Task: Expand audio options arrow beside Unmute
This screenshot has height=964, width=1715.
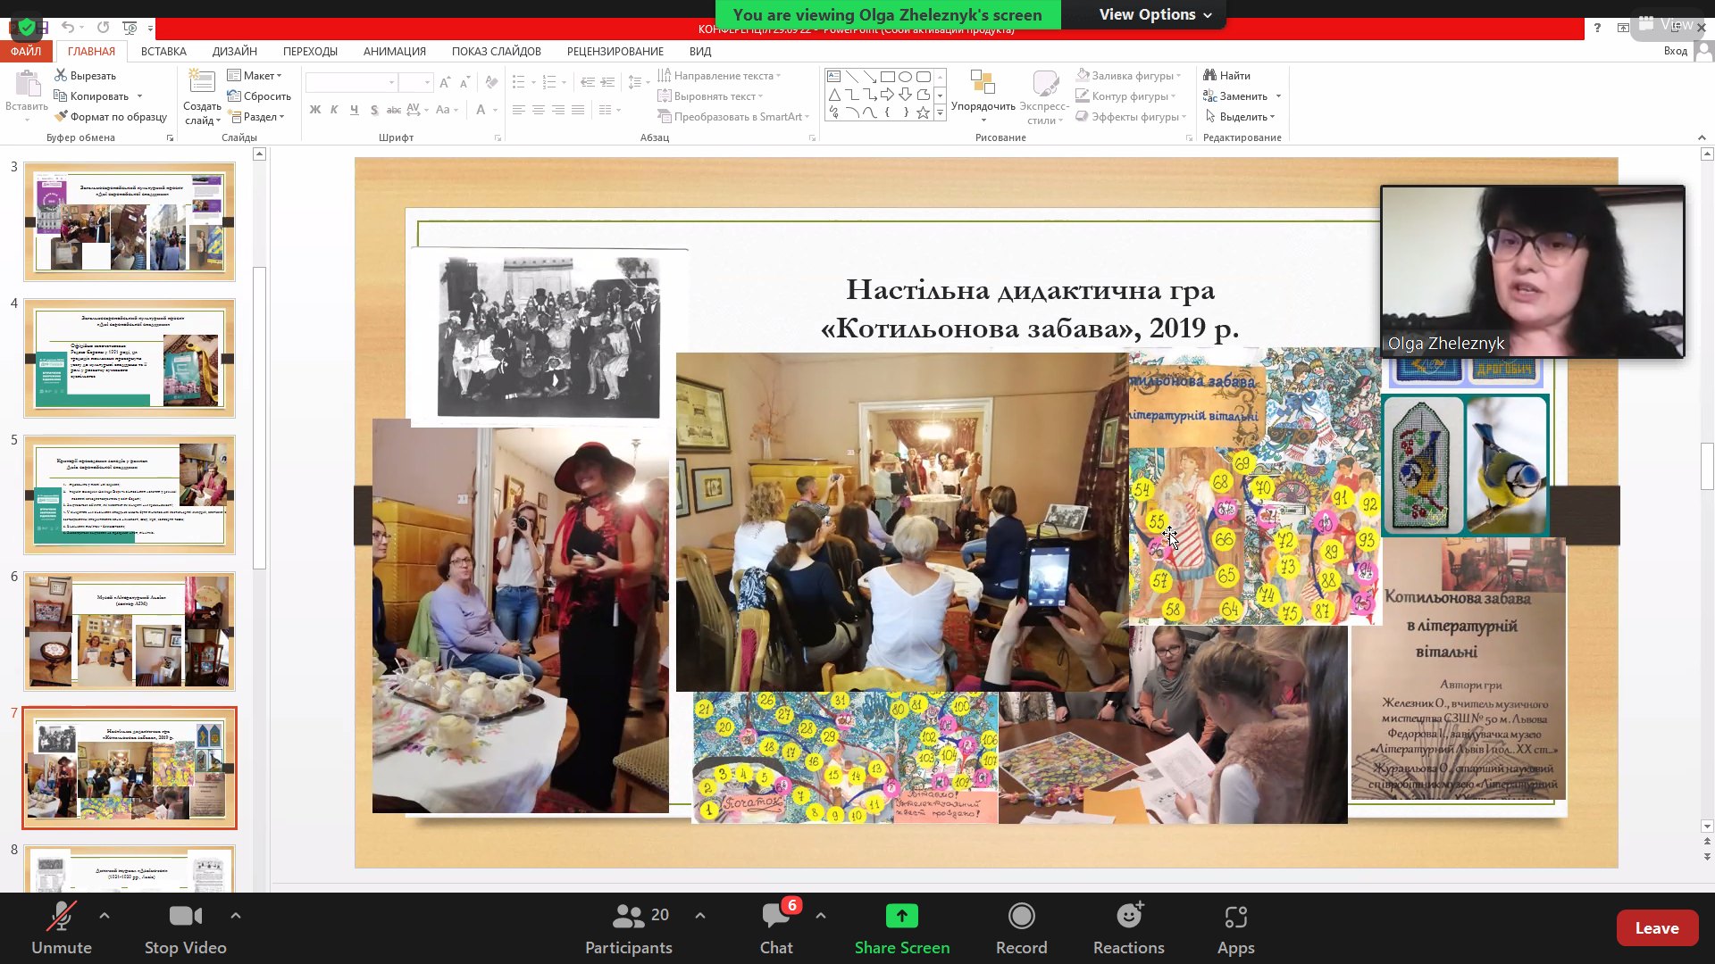Action: point(105,915)
